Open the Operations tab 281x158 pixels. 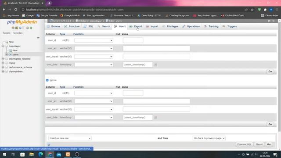[x=191, y=26]
